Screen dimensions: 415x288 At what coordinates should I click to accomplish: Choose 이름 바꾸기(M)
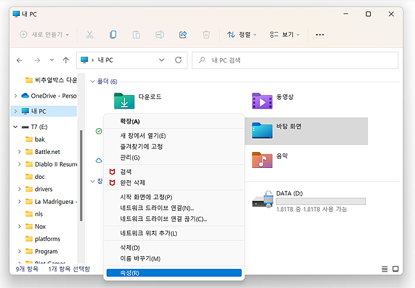coord(174,259)
